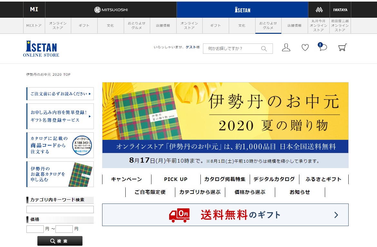This screenshot has height=247, width=377.
Task: Open the account user icon
Action: [286, 47]
